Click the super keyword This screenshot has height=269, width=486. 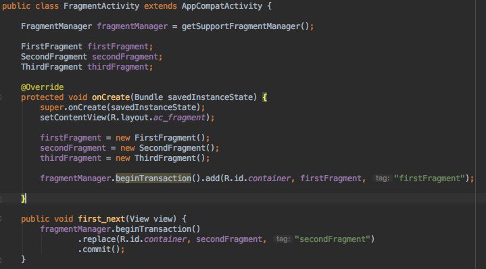(x=52, y=107)
